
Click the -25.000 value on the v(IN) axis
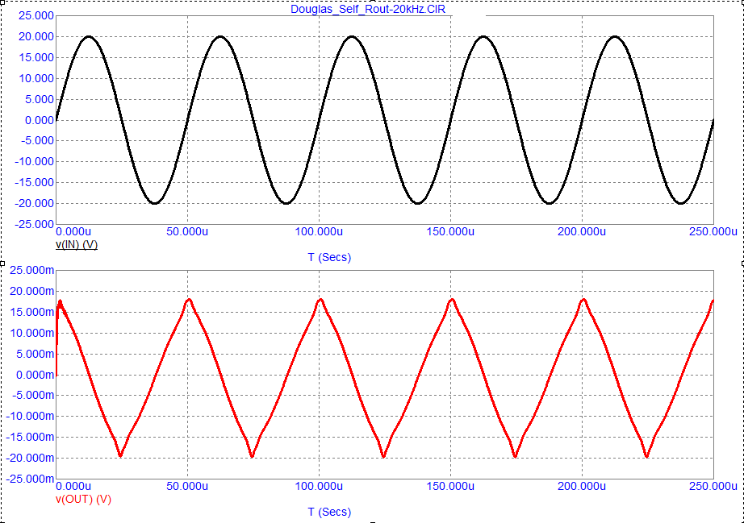pyautogui.click(x=34, y=223)
